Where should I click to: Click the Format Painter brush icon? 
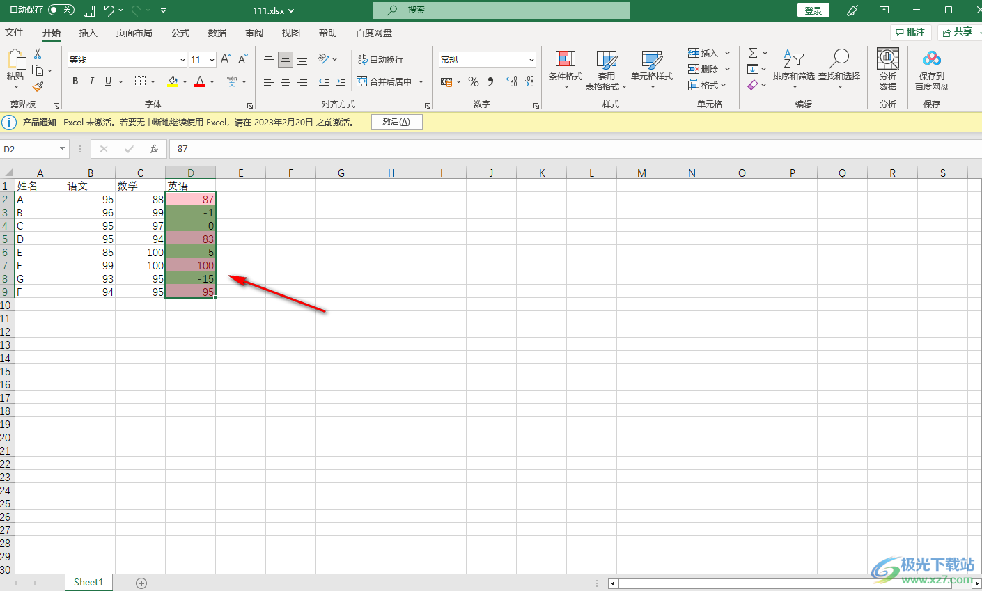click(38, 86)
